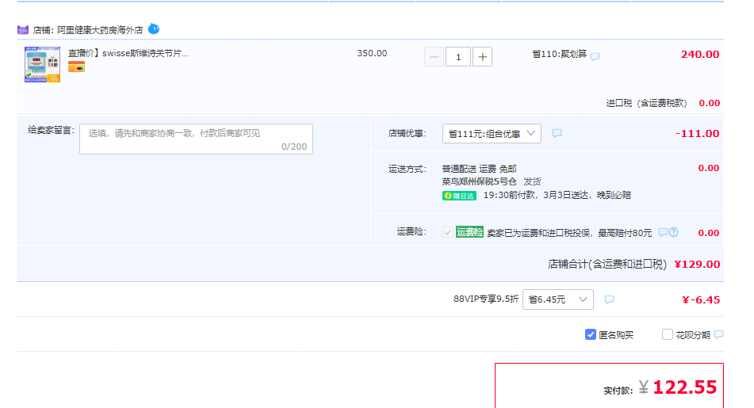Viewport: 754px width, 408px height.
Task: Click the seller message text box 给卖家留言
Action: [x=196, y=139]
